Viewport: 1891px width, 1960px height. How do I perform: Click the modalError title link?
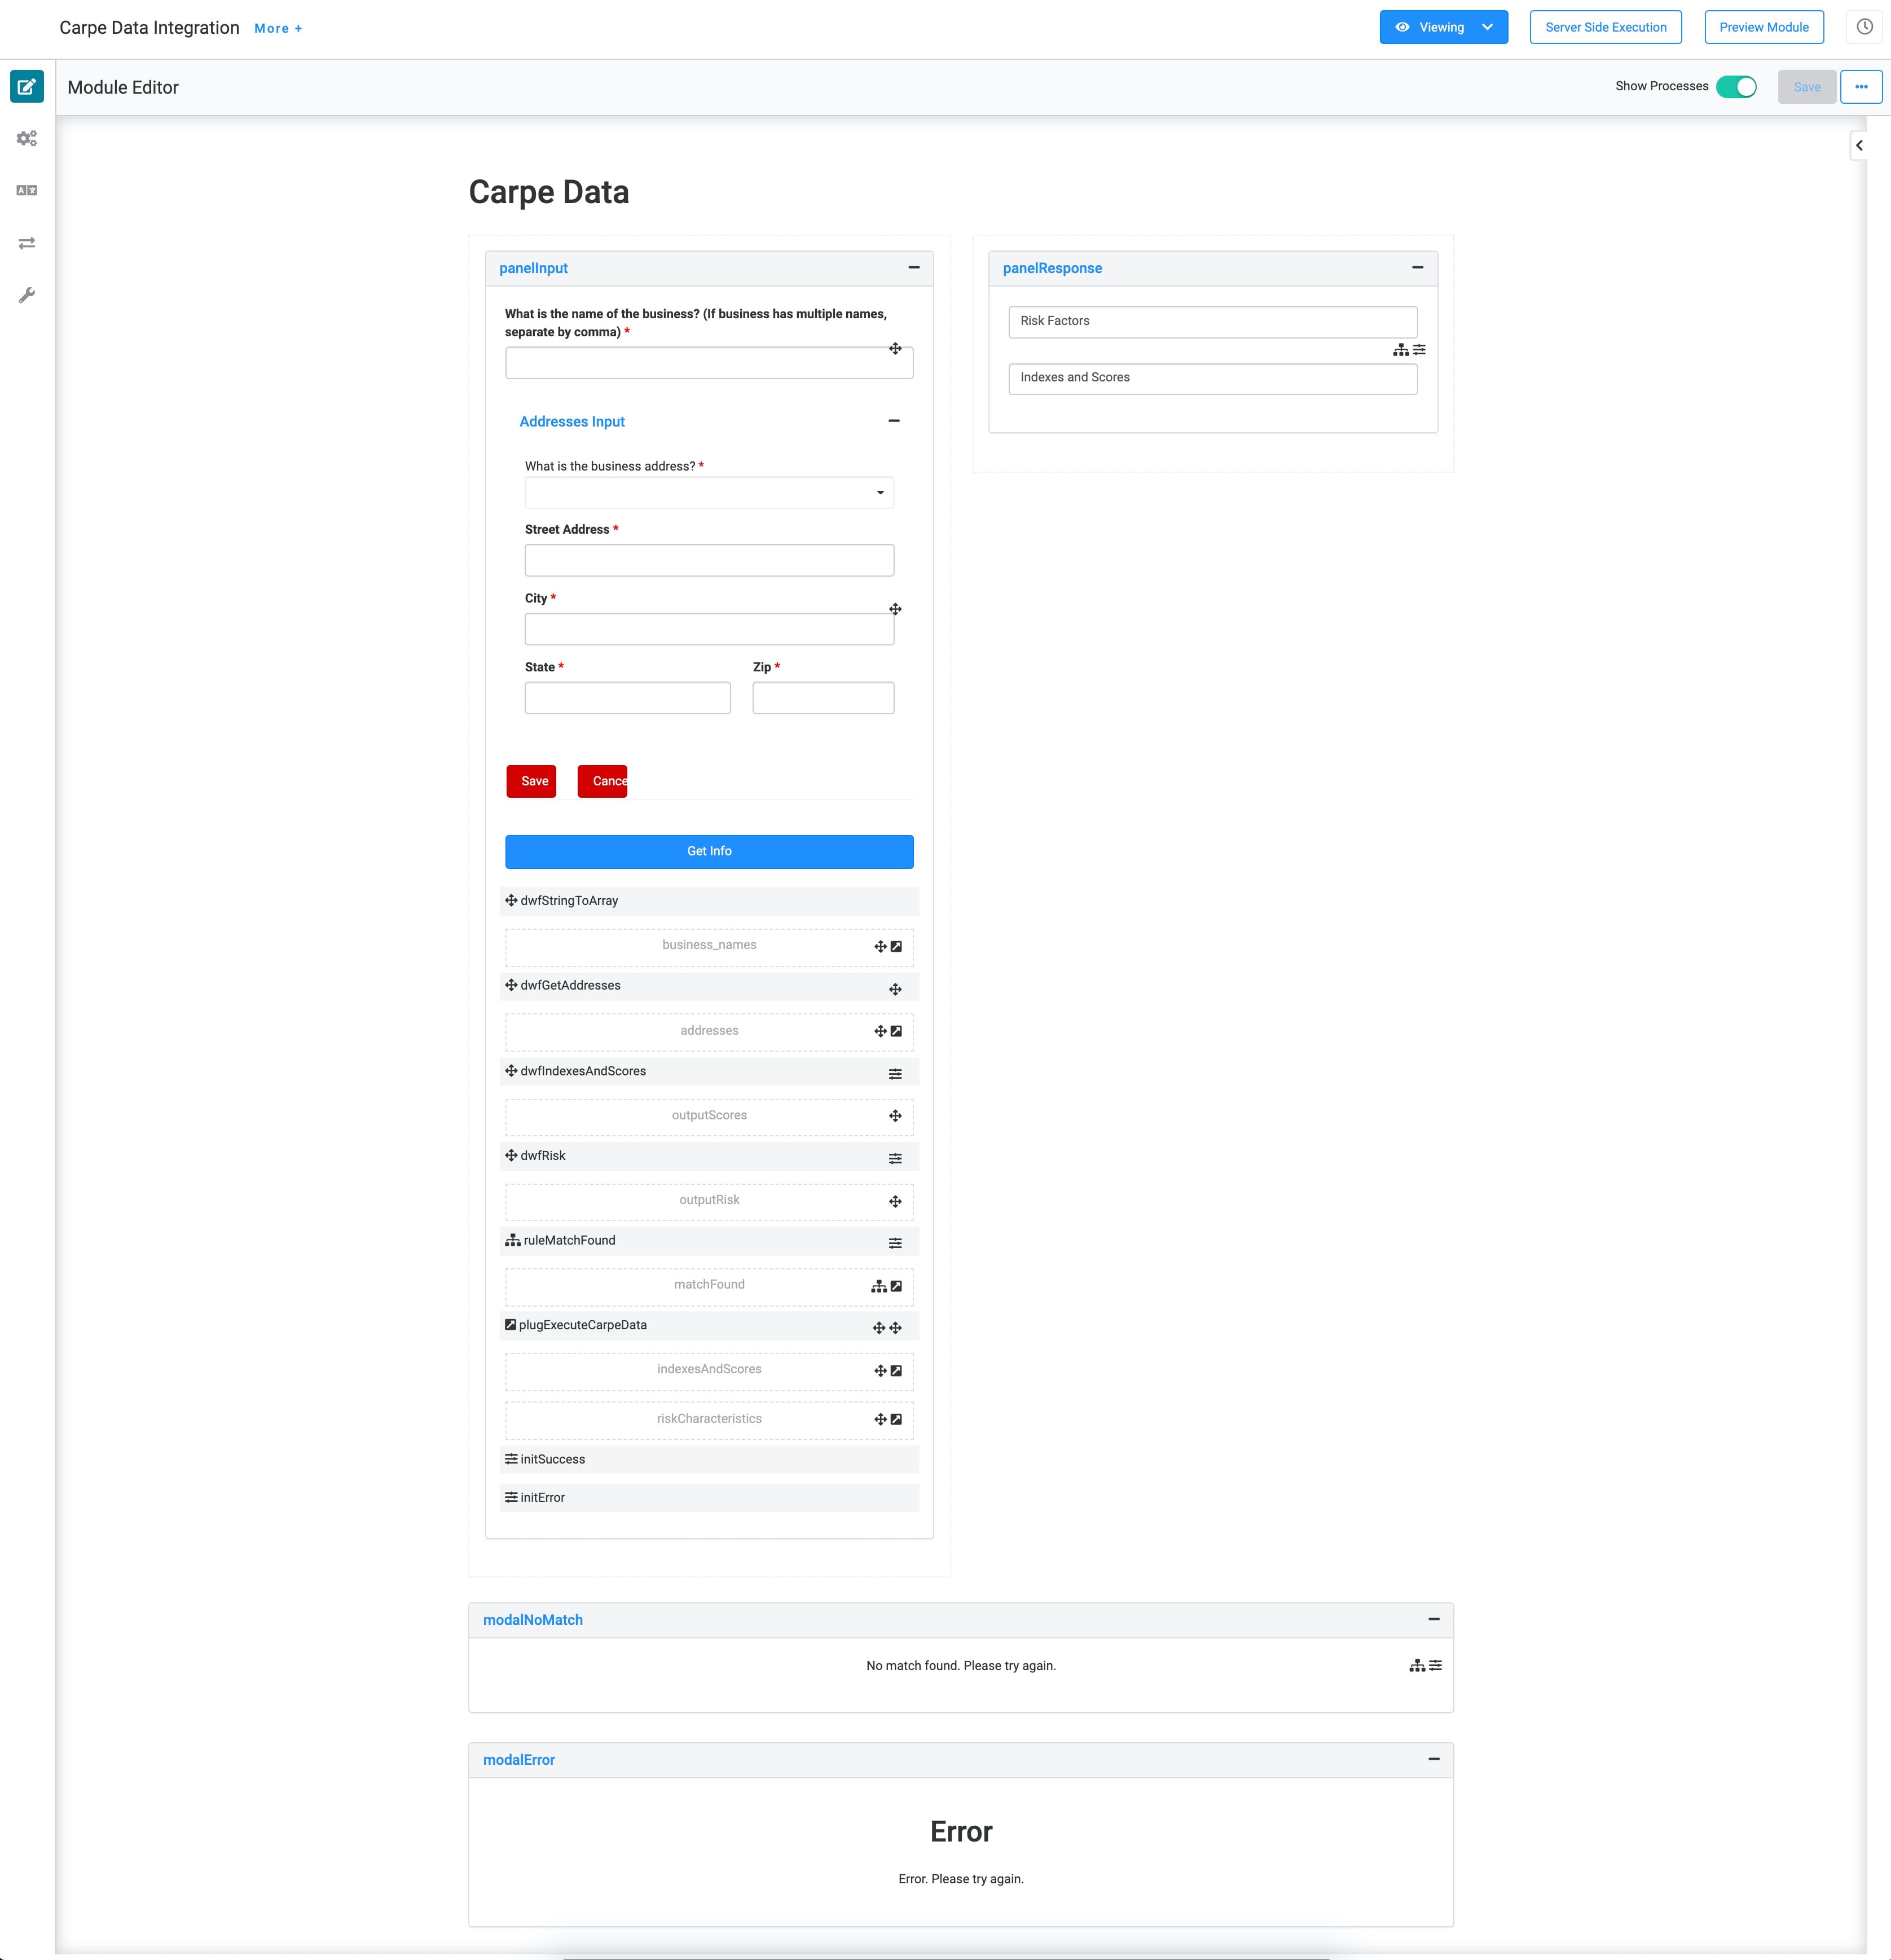click(518, 1760)
